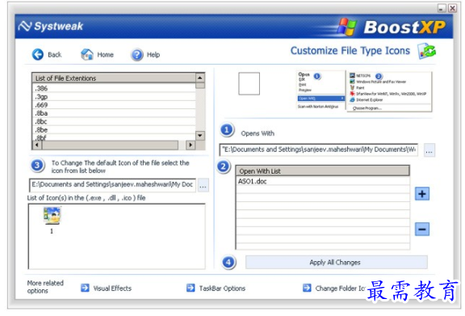The image size is (465, 316).
Task: Select the .8bc file extension
Action: coord(114,121)
